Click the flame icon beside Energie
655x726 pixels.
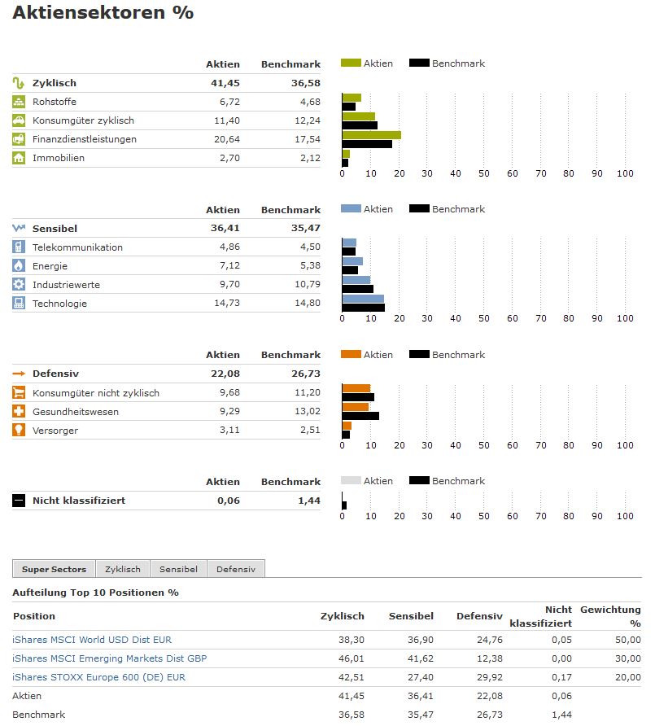click(x=19, y=266)
